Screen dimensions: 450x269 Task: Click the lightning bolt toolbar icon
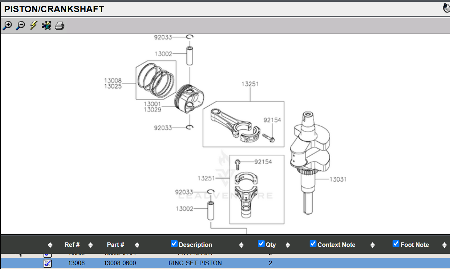33,25
